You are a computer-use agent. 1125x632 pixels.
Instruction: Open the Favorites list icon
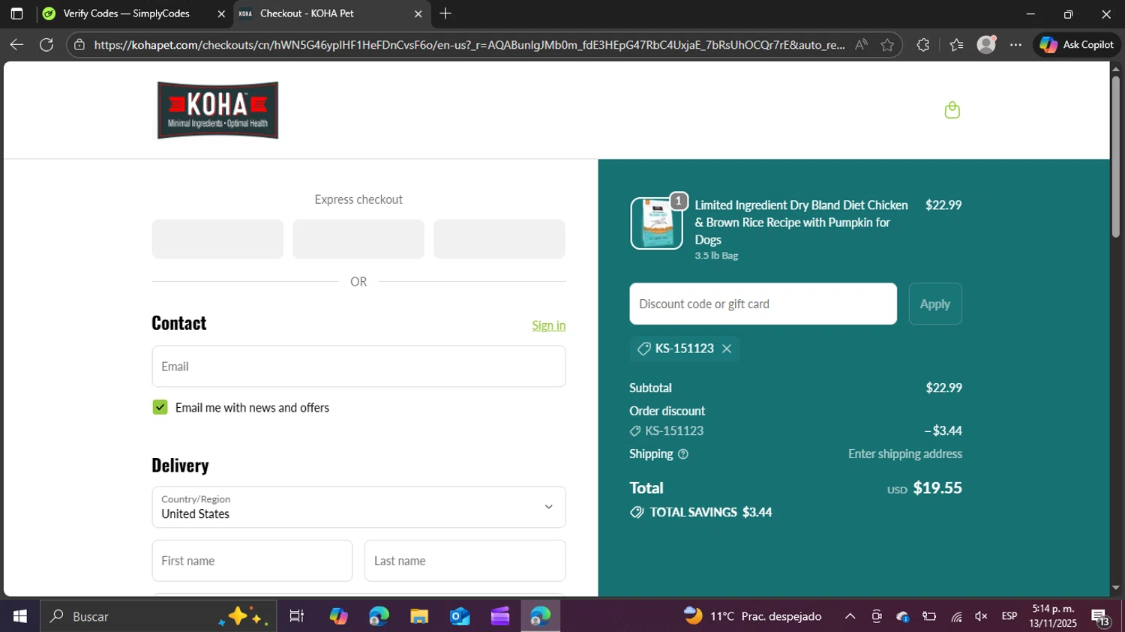[956, 45]
